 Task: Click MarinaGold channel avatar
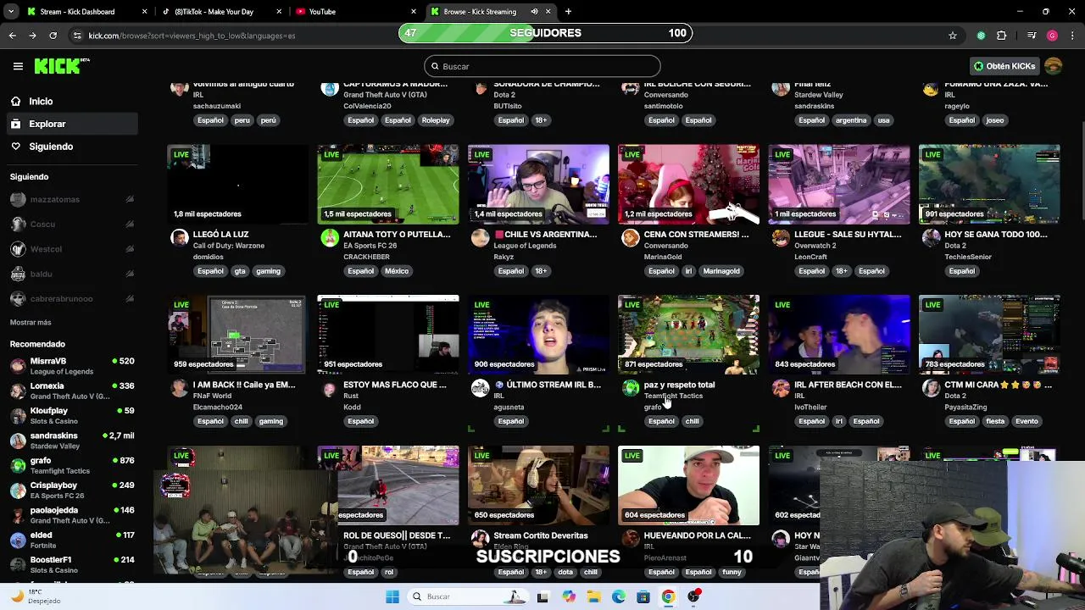point(630,238)
